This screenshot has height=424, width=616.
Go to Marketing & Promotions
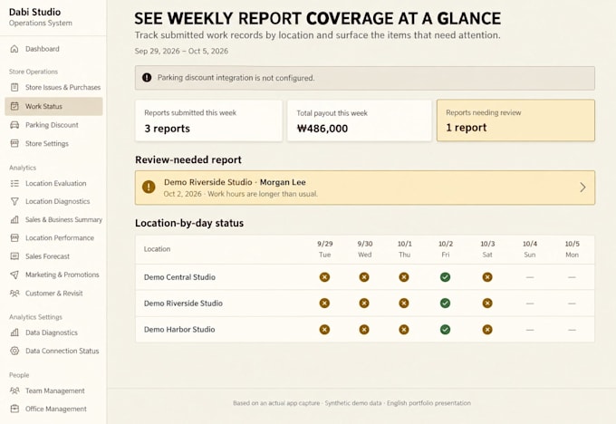point(53,275)
